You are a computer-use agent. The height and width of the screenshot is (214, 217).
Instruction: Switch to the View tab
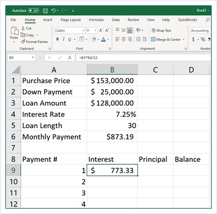pos(150,20)
